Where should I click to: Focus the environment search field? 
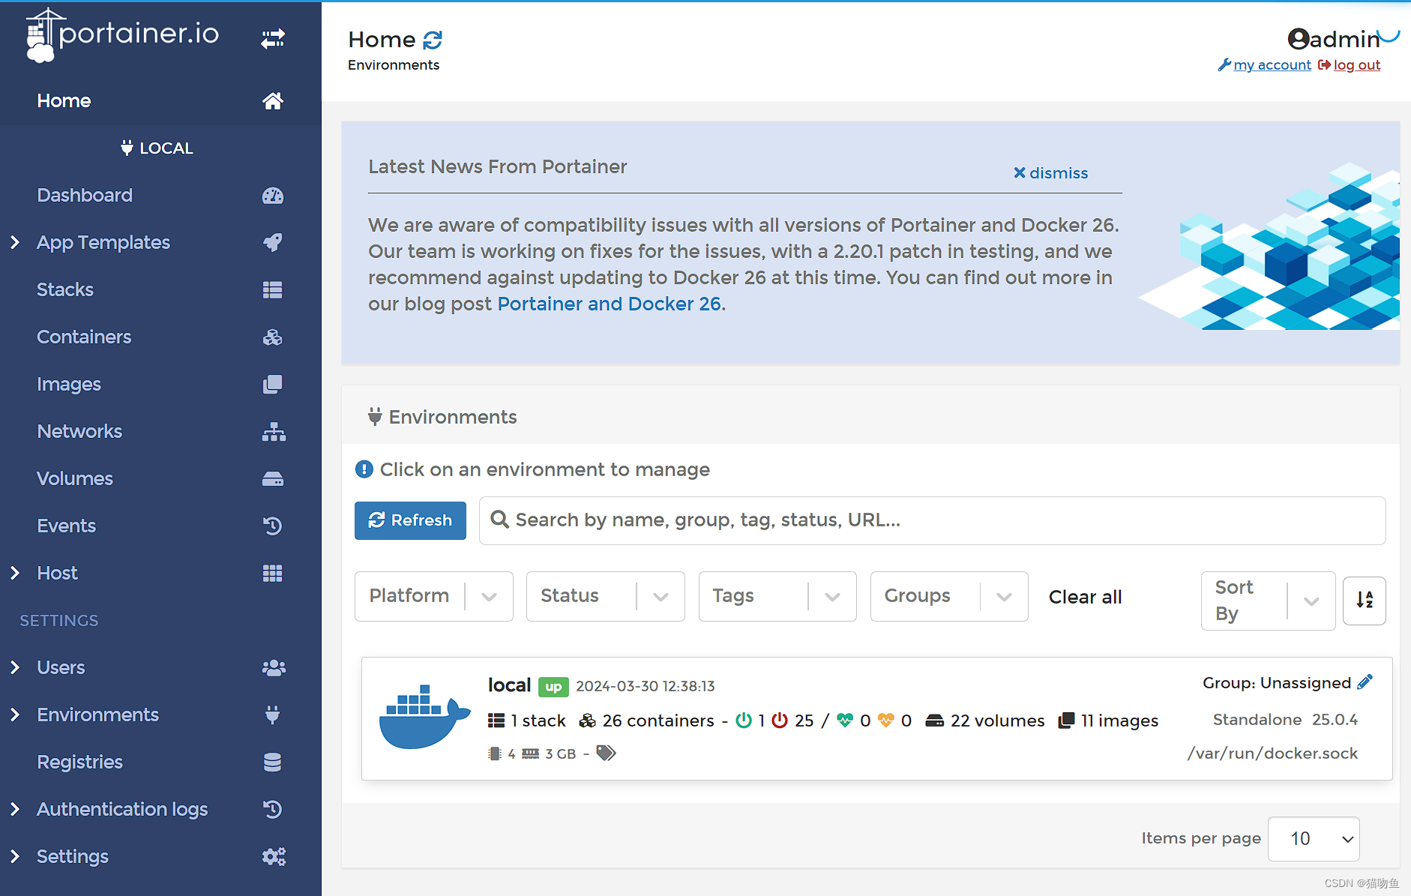[x=932, y=520]
